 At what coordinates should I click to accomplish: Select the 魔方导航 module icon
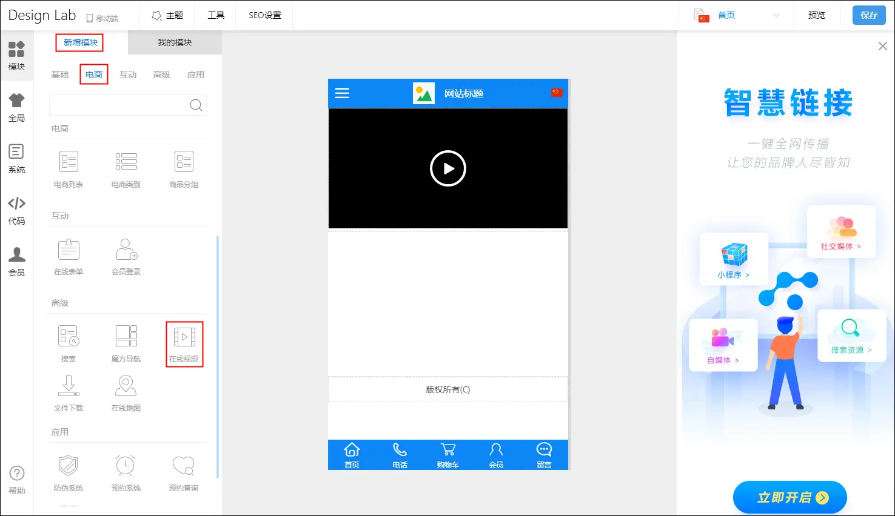pyautogui.click(x=126, y=343)
